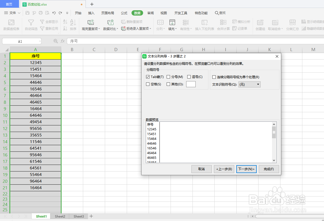
Task: Switch to the 页面布局 ribbon tab
Action: point(108,13)
